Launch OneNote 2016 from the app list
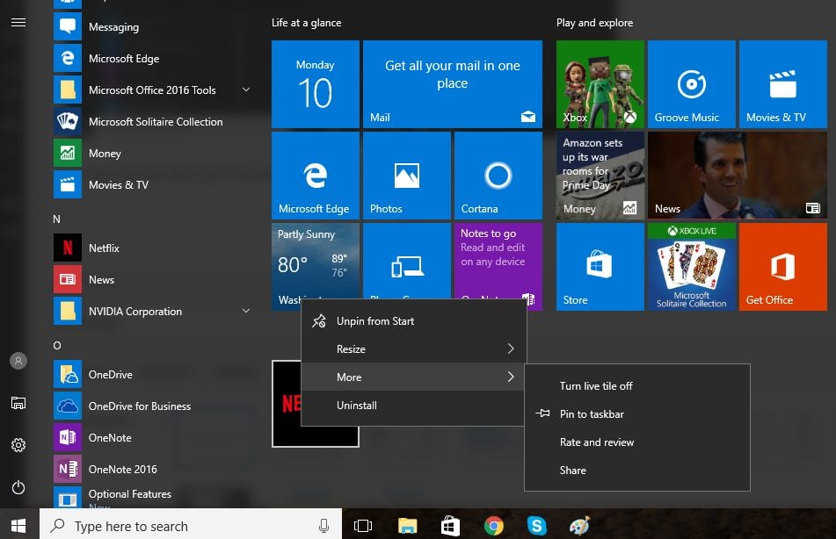The image size is (836, 539). tap(152, 470)
